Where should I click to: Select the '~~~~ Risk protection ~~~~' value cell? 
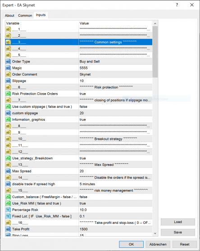point(115,87)
